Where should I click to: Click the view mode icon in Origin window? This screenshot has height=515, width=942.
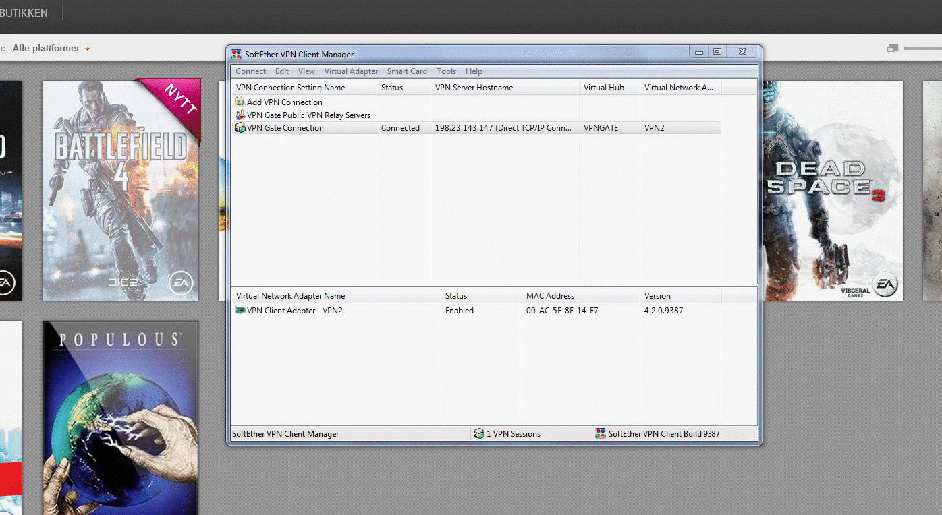coord(893,48)
